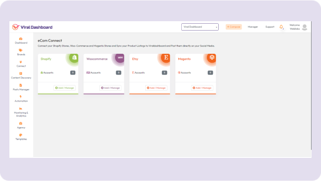
Task: Open the Dashboard sidebar icon
Action: (x=21, y=39)
